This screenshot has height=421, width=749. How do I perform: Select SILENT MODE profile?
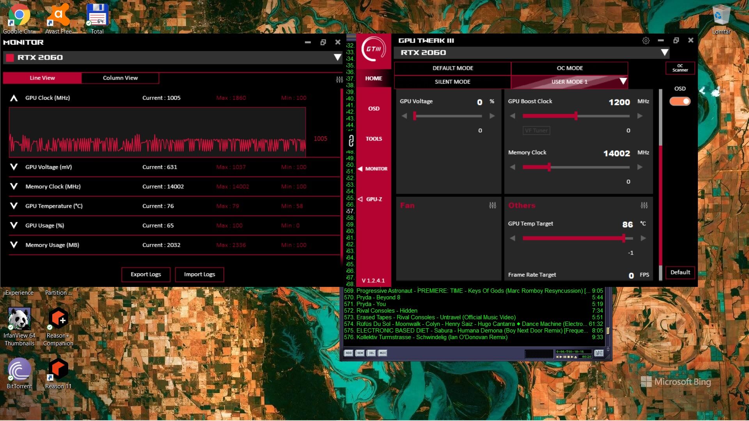[453, 82]
